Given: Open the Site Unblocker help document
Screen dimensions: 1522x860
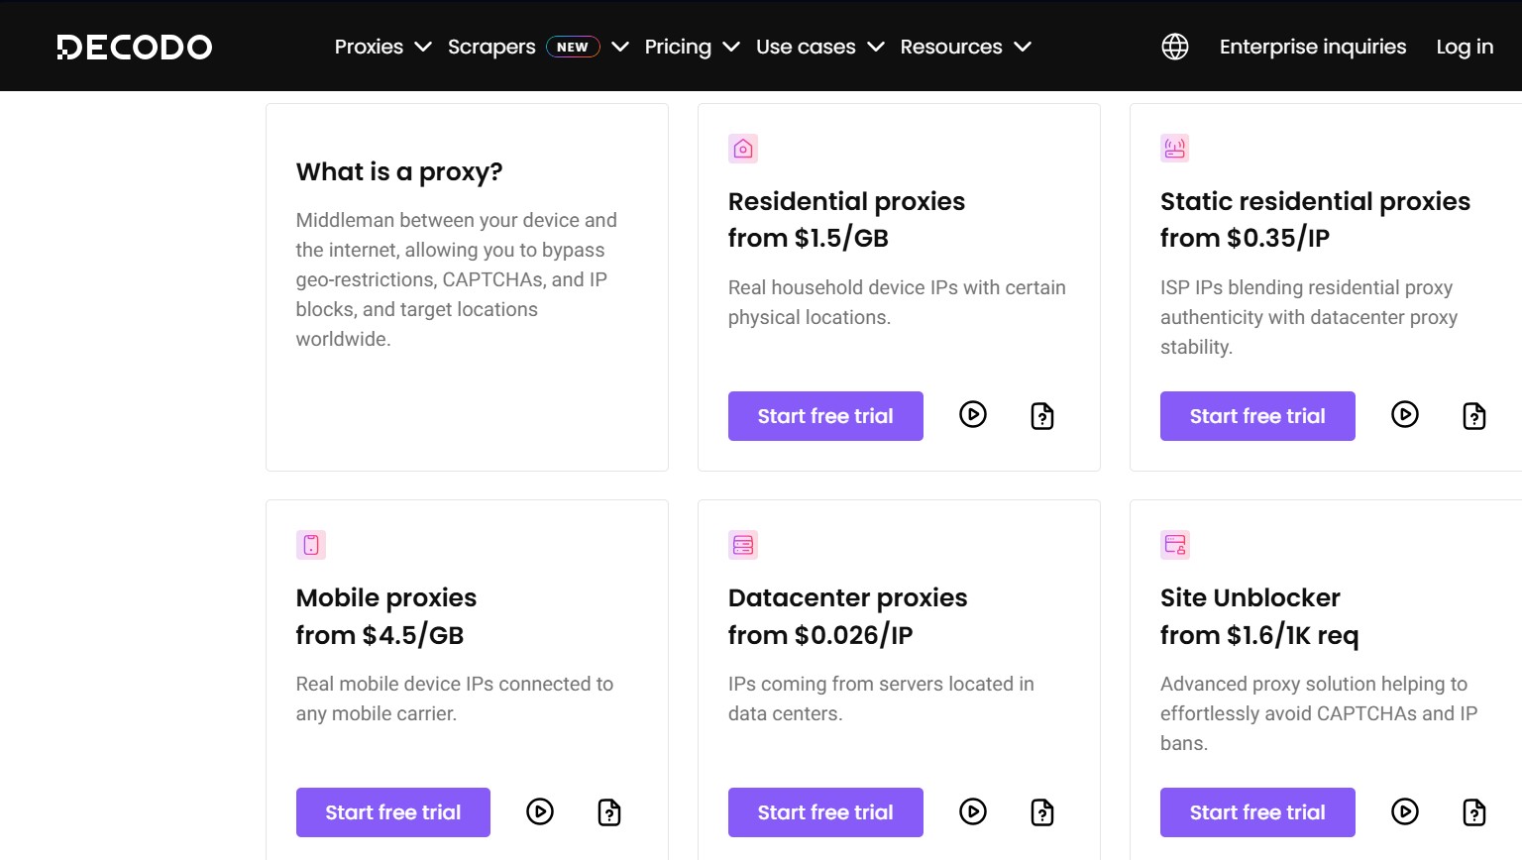Looking at the screenshot, I should (x=1474, y=812).
